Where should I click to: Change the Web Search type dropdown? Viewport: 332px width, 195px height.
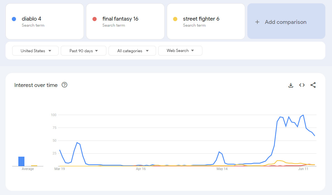pyautogui.click(x=180, y=51)
